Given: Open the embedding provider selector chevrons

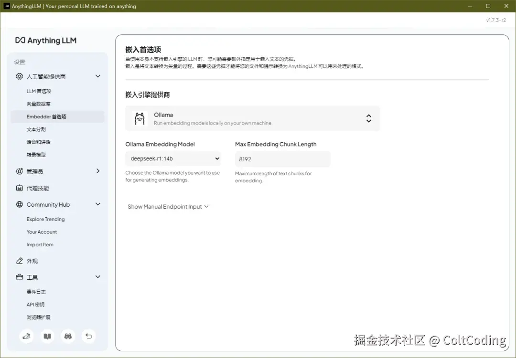Looking at the screenshot, I should click(x=368, y=118).
